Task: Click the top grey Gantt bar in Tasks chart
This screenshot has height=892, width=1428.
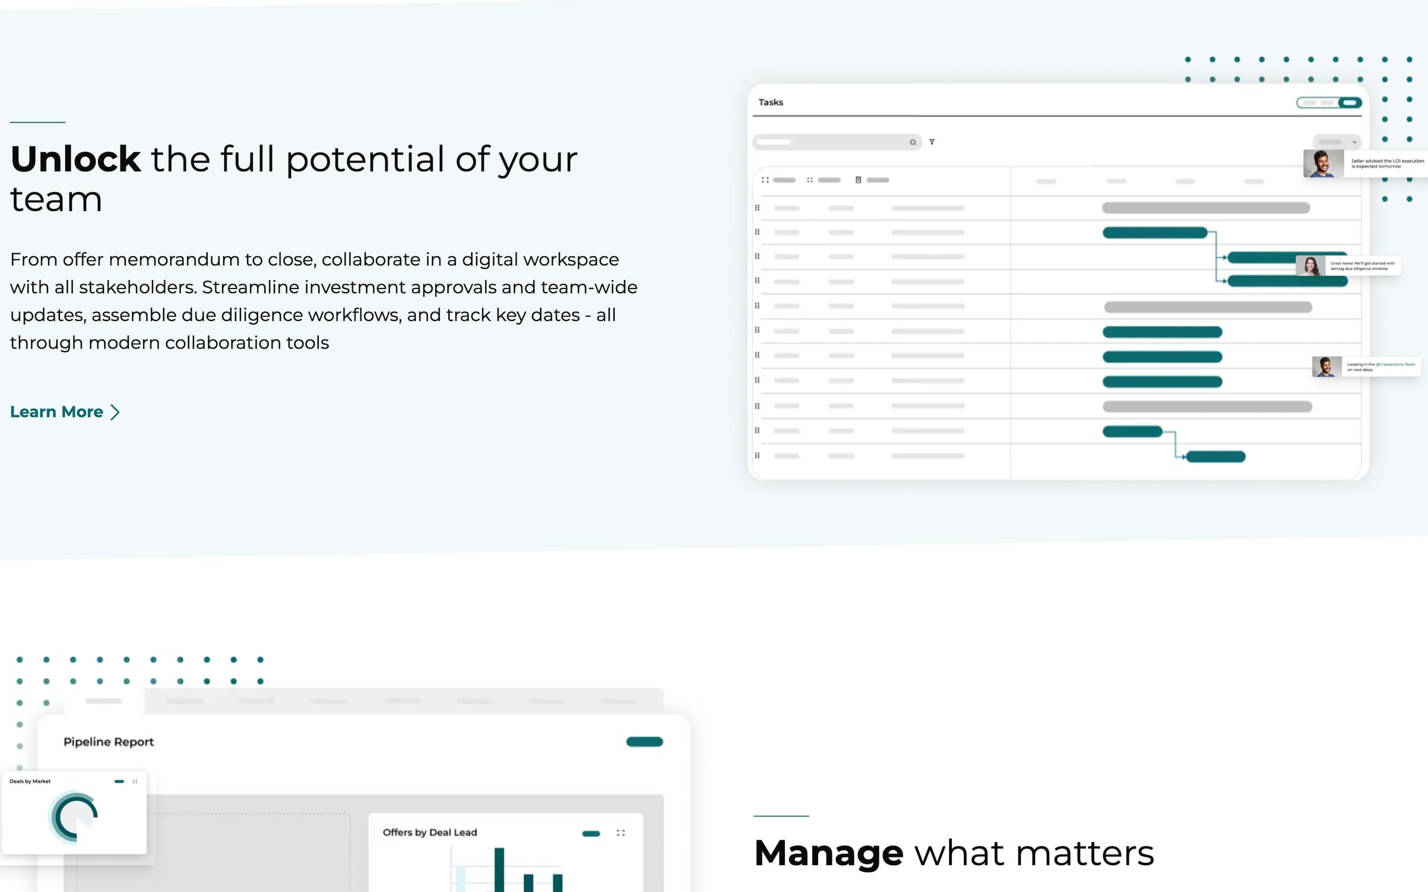Action: tap(1205, 208)
